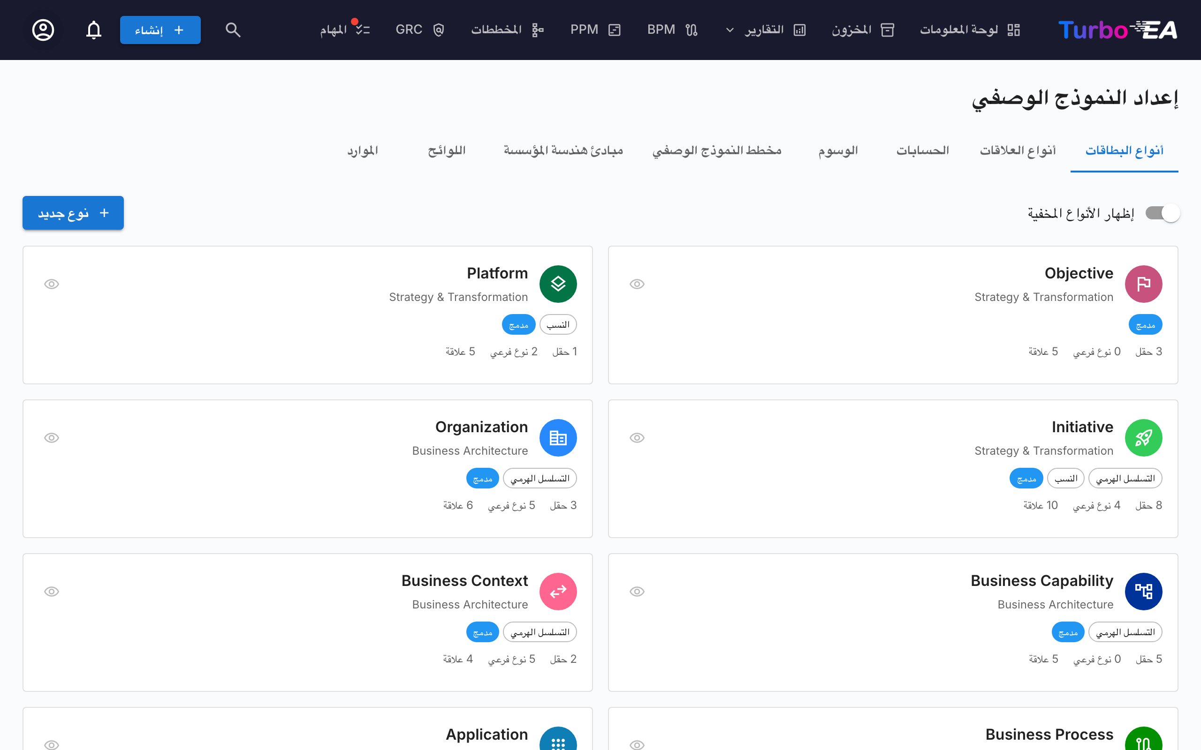Switch to الموارد tab
The height and width of the screenshot is (750, 1201).
[x=362, y=150]
